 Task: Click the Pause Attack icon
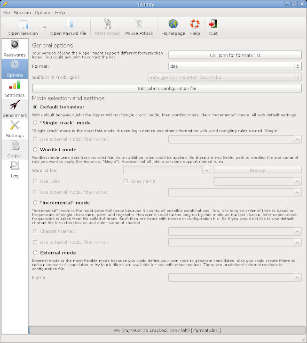coord(139,24)
